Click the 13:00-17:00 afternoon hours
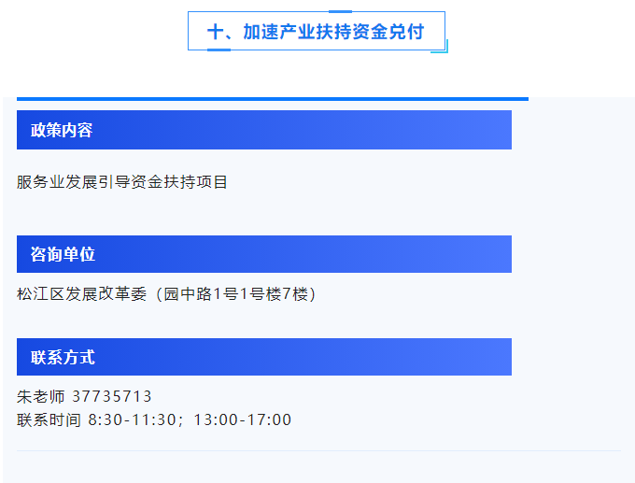Viewport: 635px width, 483px height. [243, 419]
